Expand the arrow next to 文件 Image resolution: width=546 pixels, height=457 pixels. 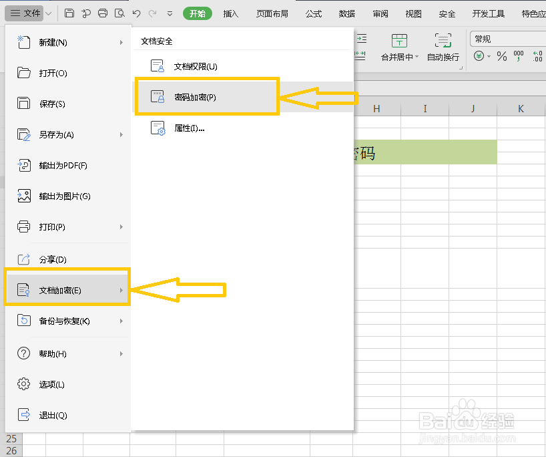coord(49,13)
